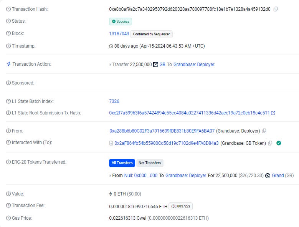Screen dimensions: 299x227
Task: Click the GB token logo in Transaction Action
Action: pyautogui.click(x=155, y=65)
